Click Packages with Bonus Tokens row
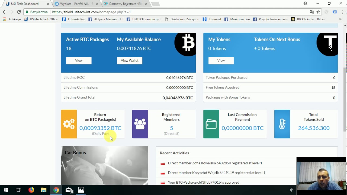 click(271, 97)
